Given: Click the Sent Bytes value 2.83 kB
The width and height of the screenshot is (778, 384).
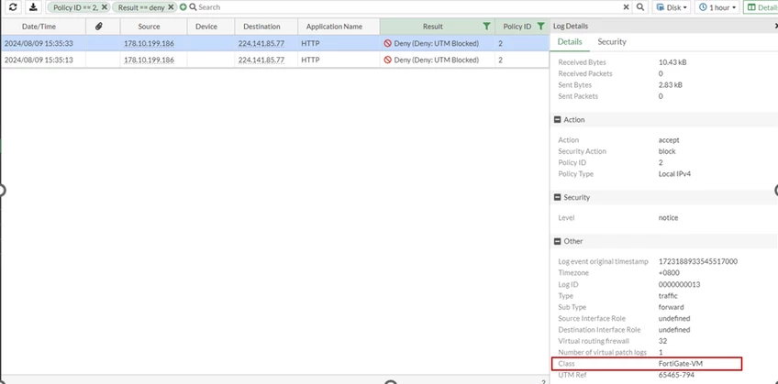Looking at the screenshot, I should point(671,85).
